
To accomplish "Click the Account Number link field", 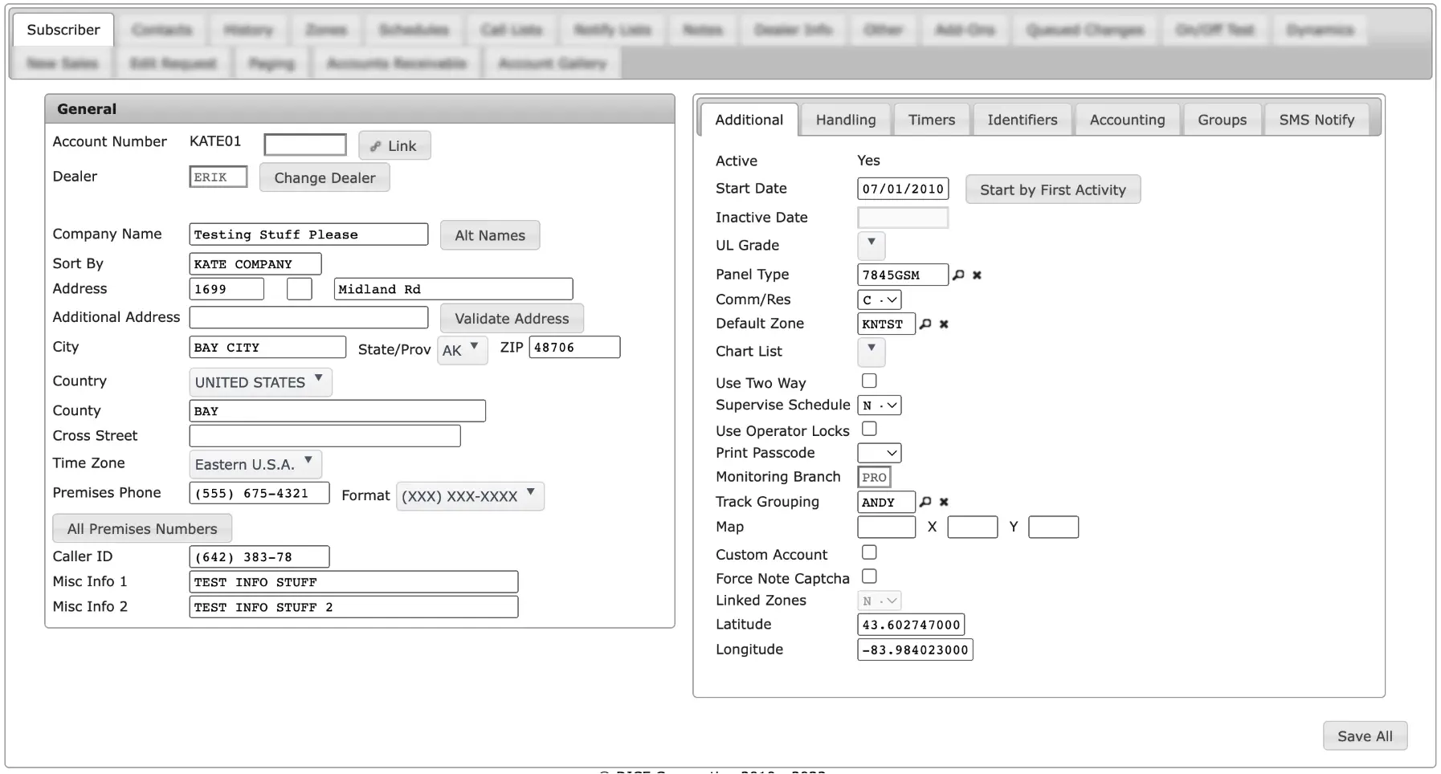I will (x=305, y=145).
